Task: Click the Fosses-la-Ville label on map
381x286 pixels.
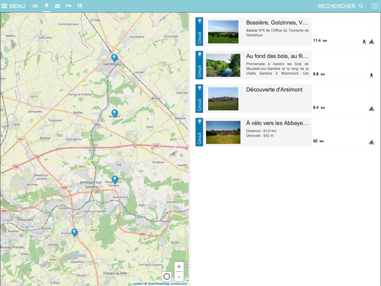Action: pos(115,273)
